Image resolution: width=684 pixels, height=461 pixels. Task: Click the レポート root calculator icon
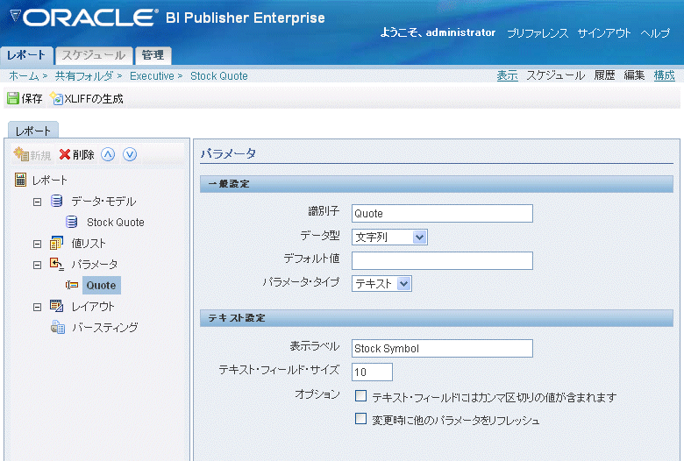pyautogui.click(x=20, y=180)
